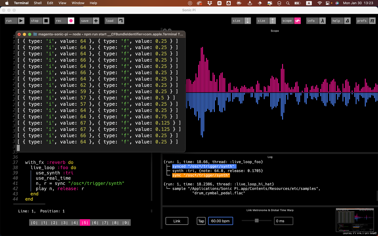Open the Window menu

(78, 3)
